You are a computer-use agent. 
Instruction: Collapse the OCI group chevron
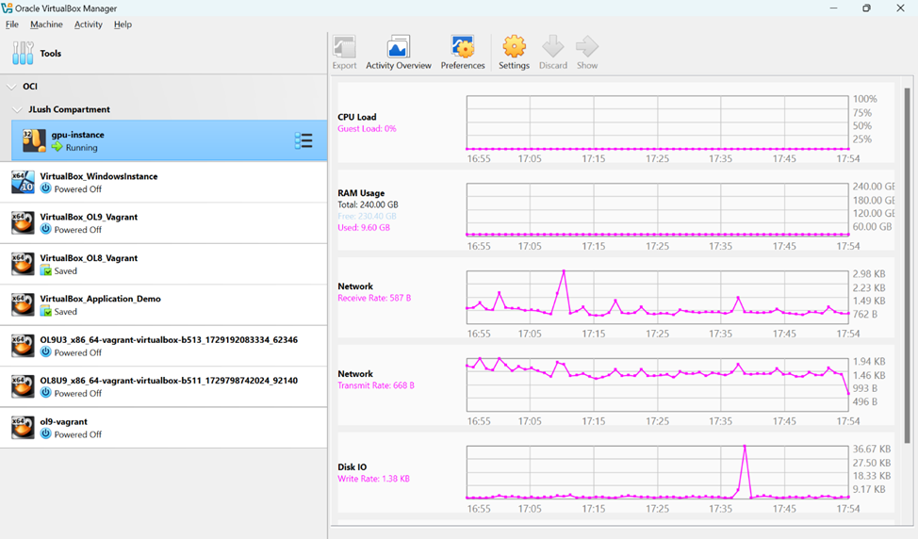click(12, 87)
